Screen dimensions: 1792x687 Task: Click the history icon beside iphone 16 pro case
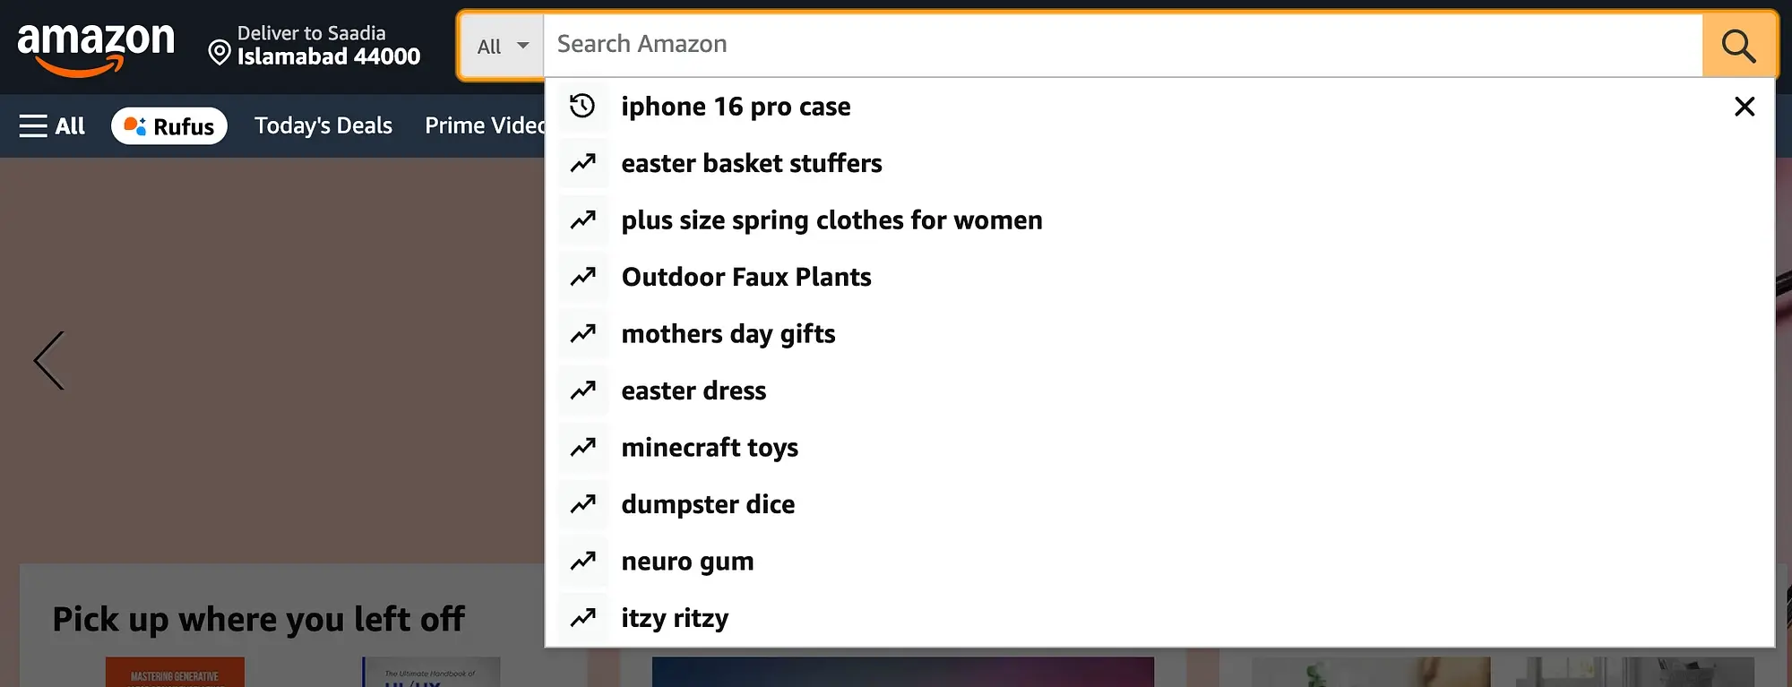(582, 106)
